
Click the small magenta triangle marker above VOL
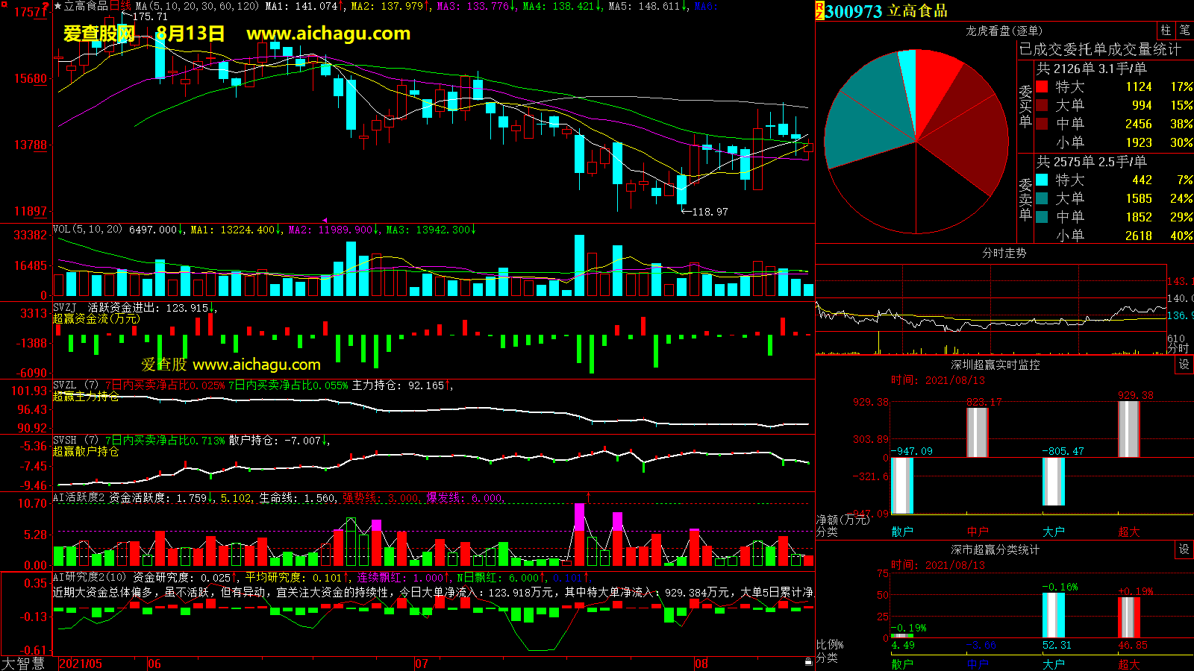coord(325,221)
